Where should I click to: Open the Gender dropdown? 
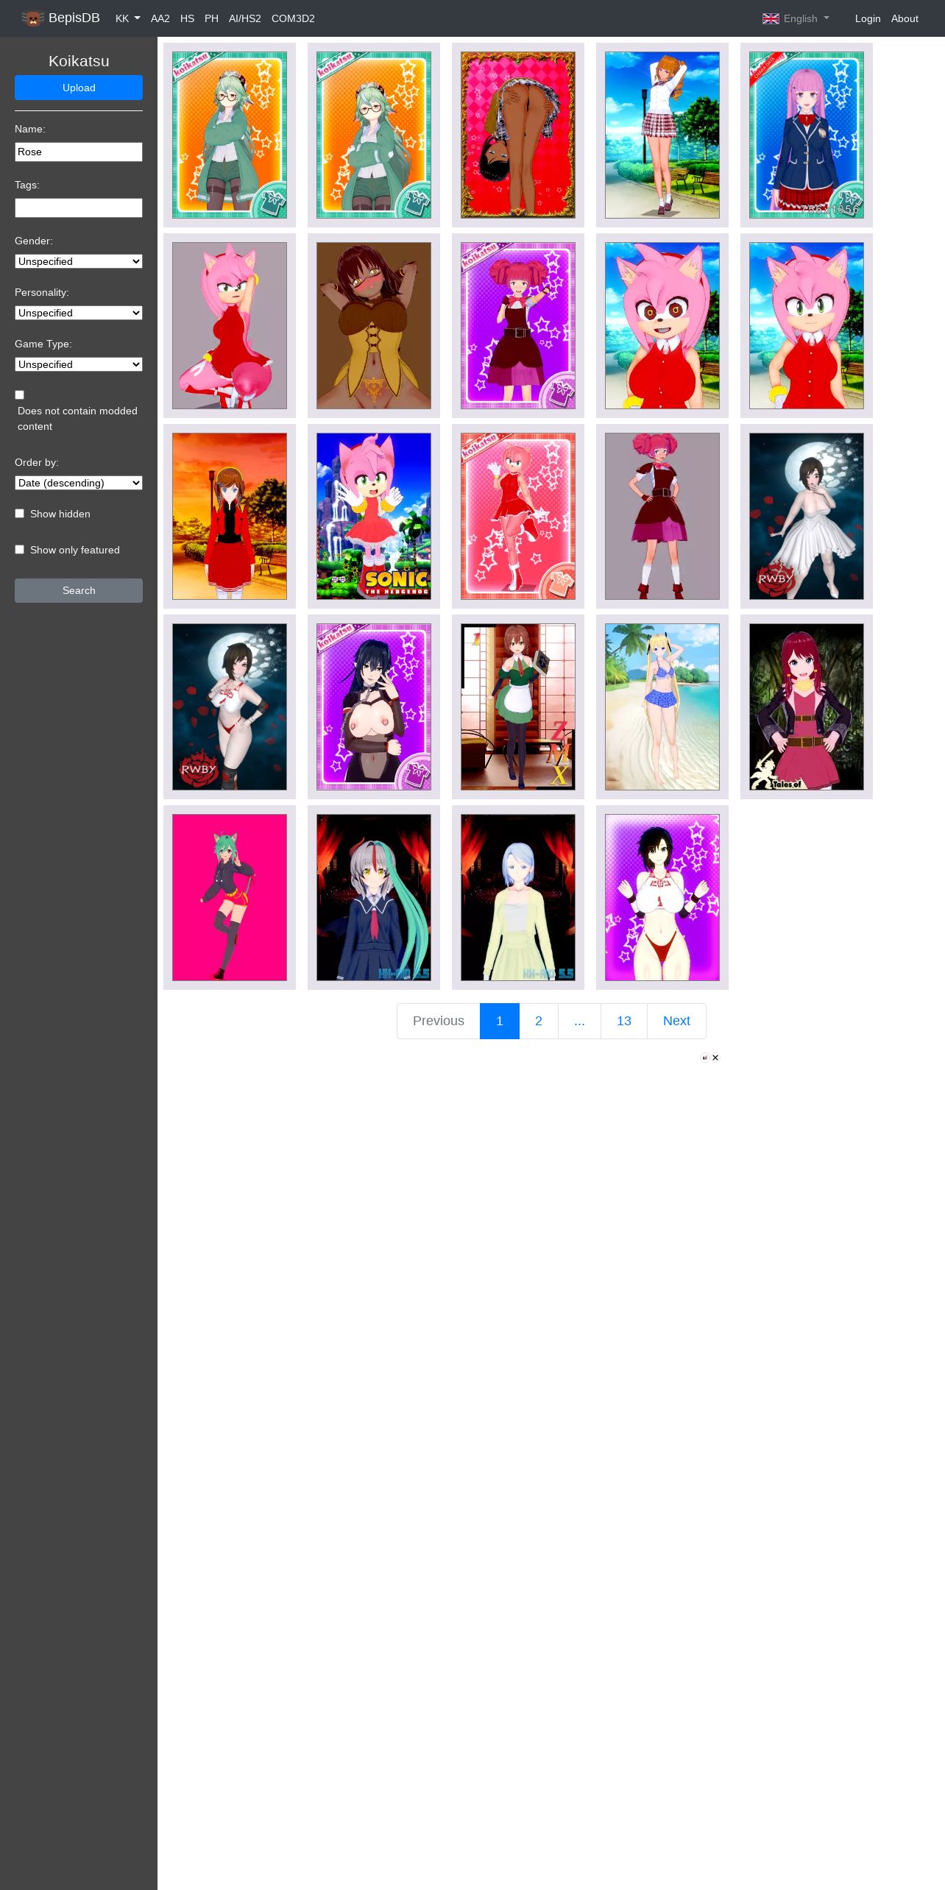79,261
